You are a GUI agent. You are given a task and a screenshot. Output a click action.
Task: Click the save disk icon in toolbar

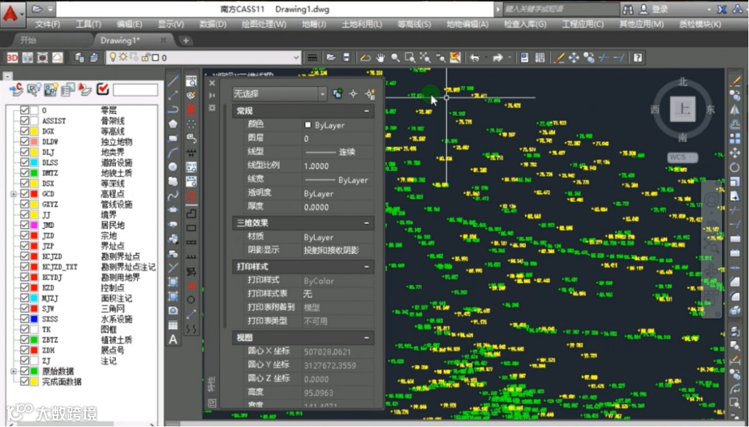pyautogui.click(x=347, y=58)
